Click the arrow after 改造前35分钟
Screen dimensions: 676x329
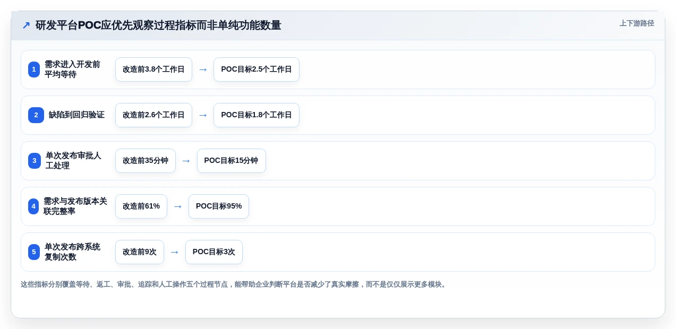click(x=186, y=161)
